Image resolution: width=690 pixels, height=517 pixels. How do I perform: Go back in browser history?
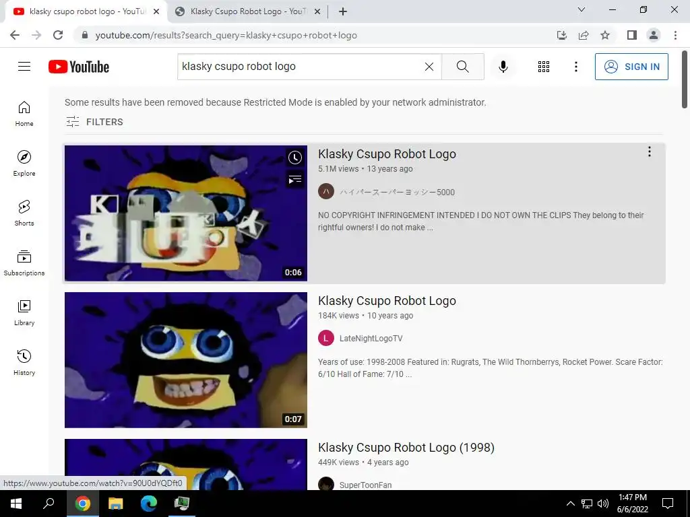click(15, 35)
